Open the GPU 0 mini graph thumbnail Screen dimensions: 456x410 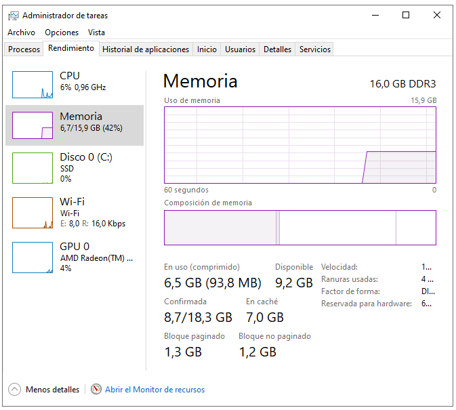click(x=33, y=258)
